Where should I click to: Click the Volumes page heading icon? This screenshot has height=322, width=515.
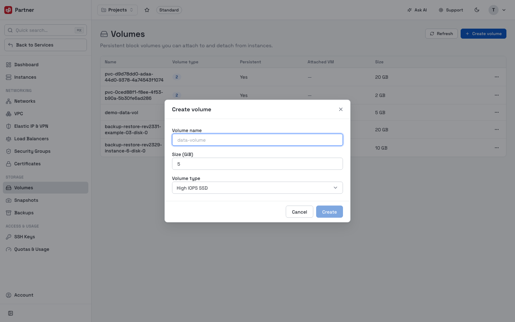coord(104,34)
